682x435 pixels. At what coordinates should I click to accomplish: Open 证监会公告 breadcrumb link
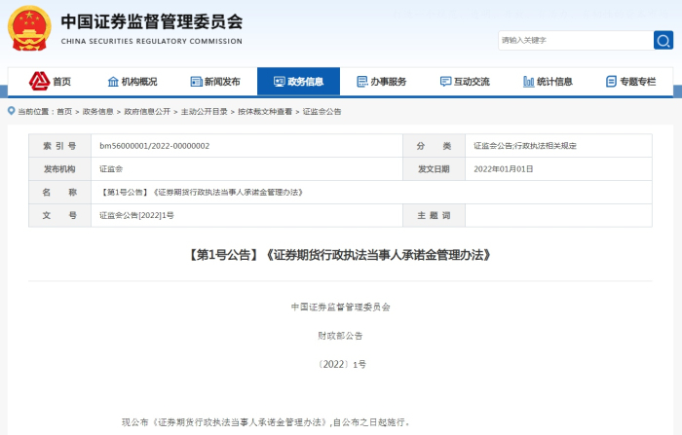[x=322, y=112]
